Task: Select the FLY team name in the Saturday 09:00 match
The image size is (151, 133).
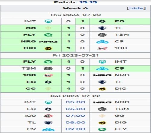Action: click(x=120, y=129)
